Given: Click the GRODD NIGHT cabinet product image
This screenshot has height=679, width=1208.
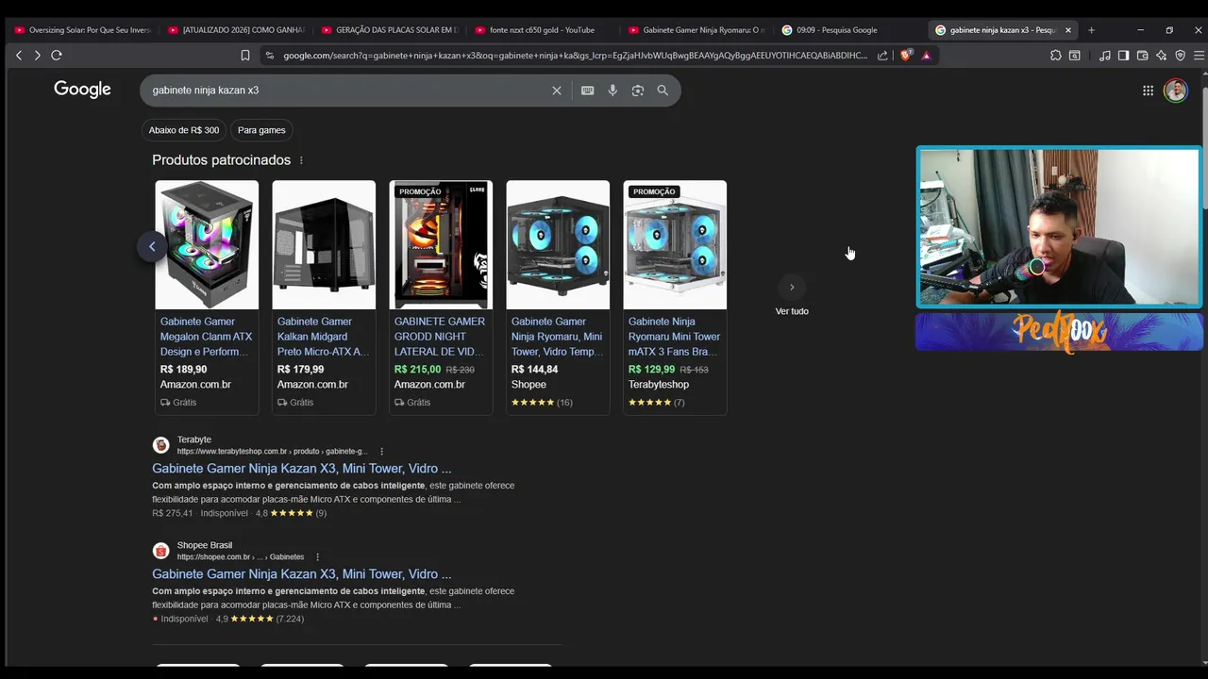Looking at the screenshot, I should click(441, 245).
